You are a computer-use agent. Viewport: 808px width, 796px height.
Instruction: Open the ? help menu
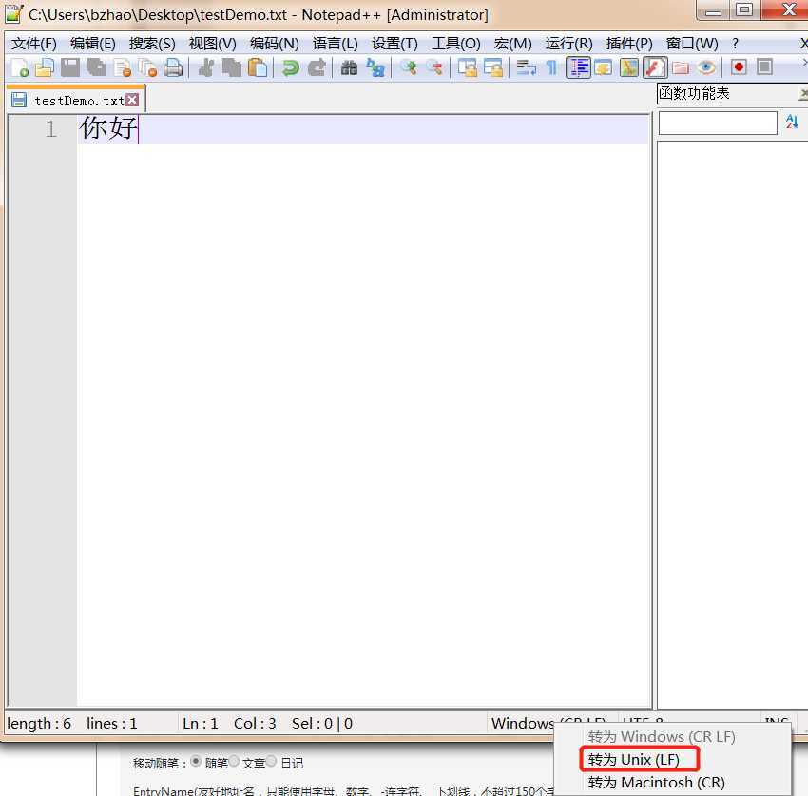[736, 44]
